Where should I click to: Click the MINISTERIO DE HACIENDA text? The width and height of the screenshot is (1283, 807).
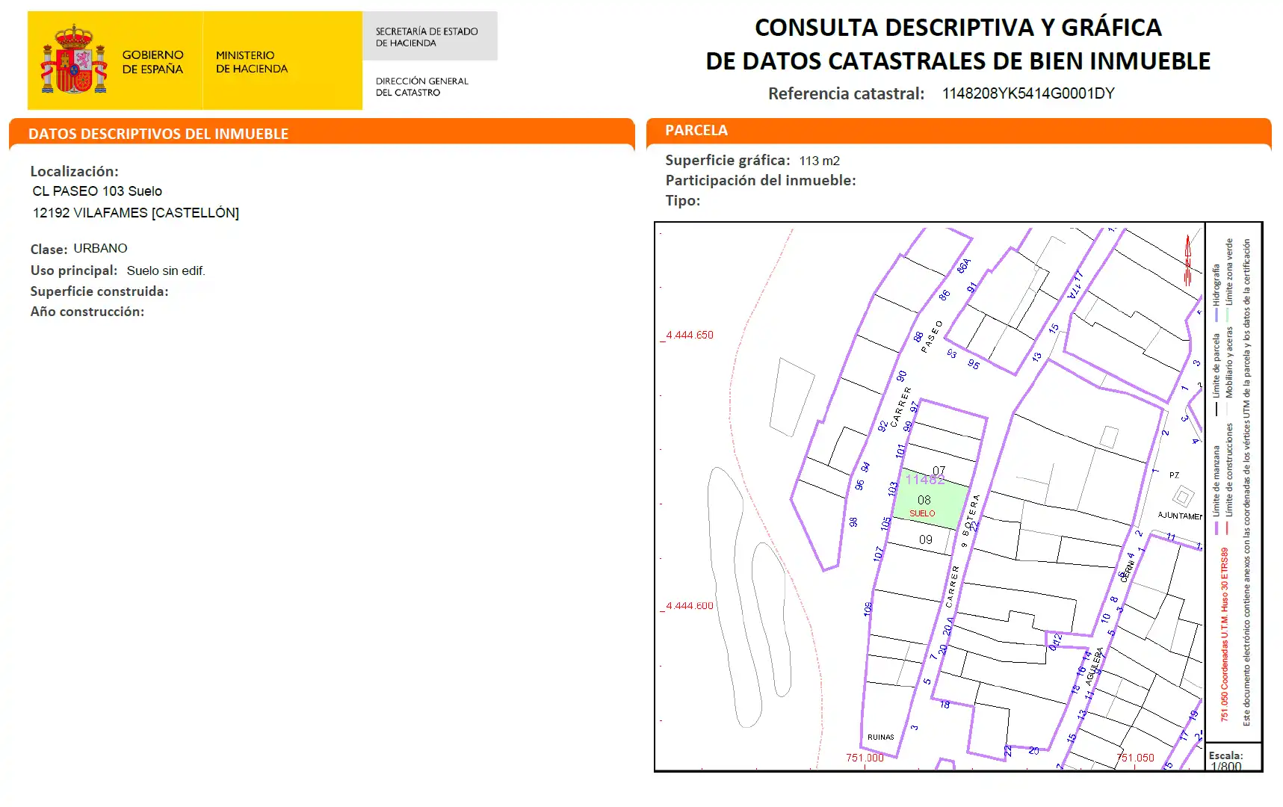[251, 62]
